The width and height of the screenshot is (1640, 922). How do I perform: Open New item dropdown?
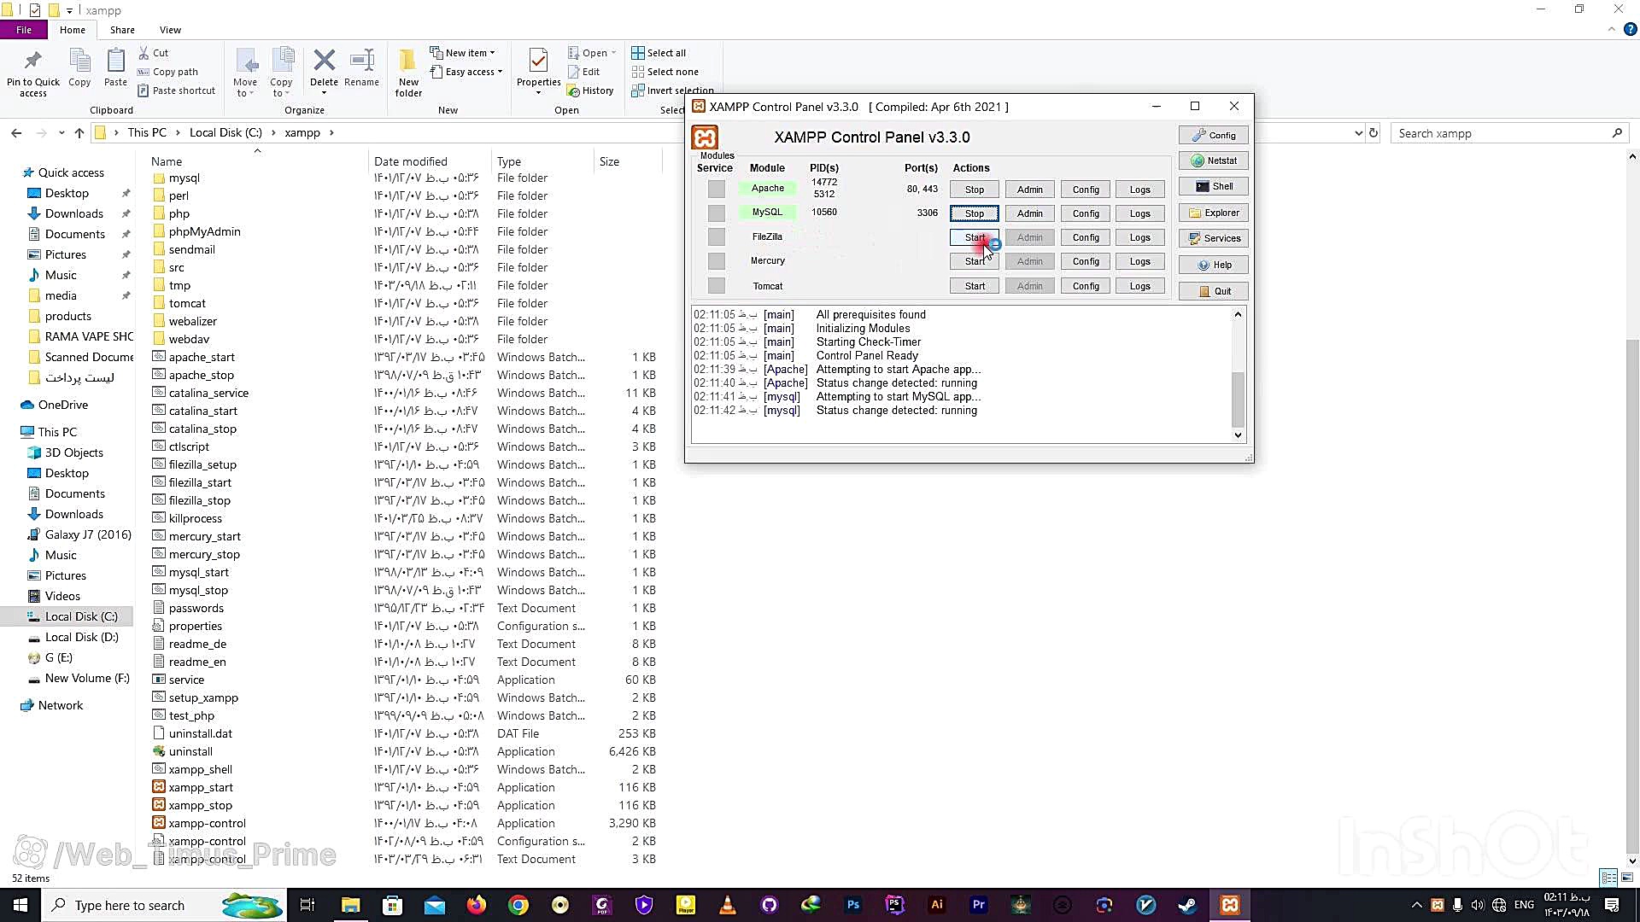462,53
